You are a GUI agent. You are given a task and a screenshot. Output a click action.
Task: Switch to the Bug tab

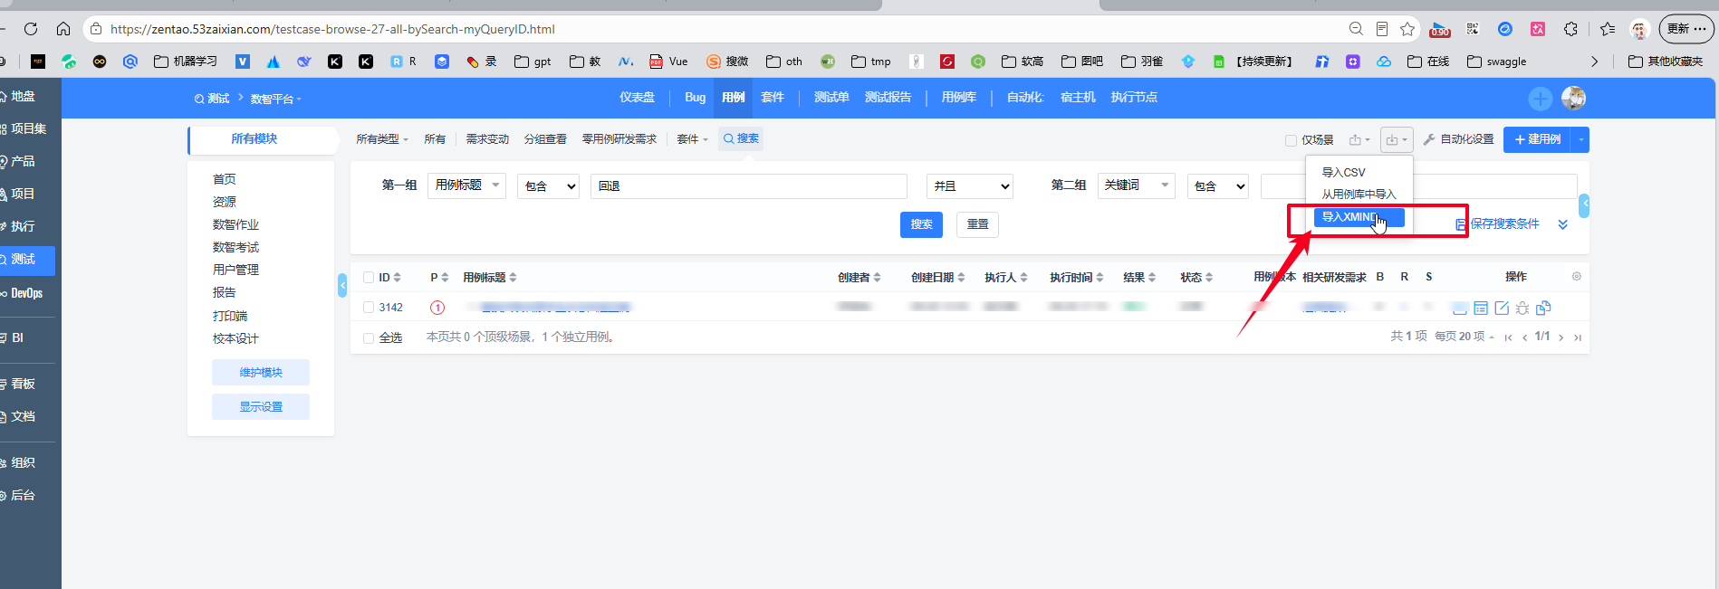[x=695, y=98]
